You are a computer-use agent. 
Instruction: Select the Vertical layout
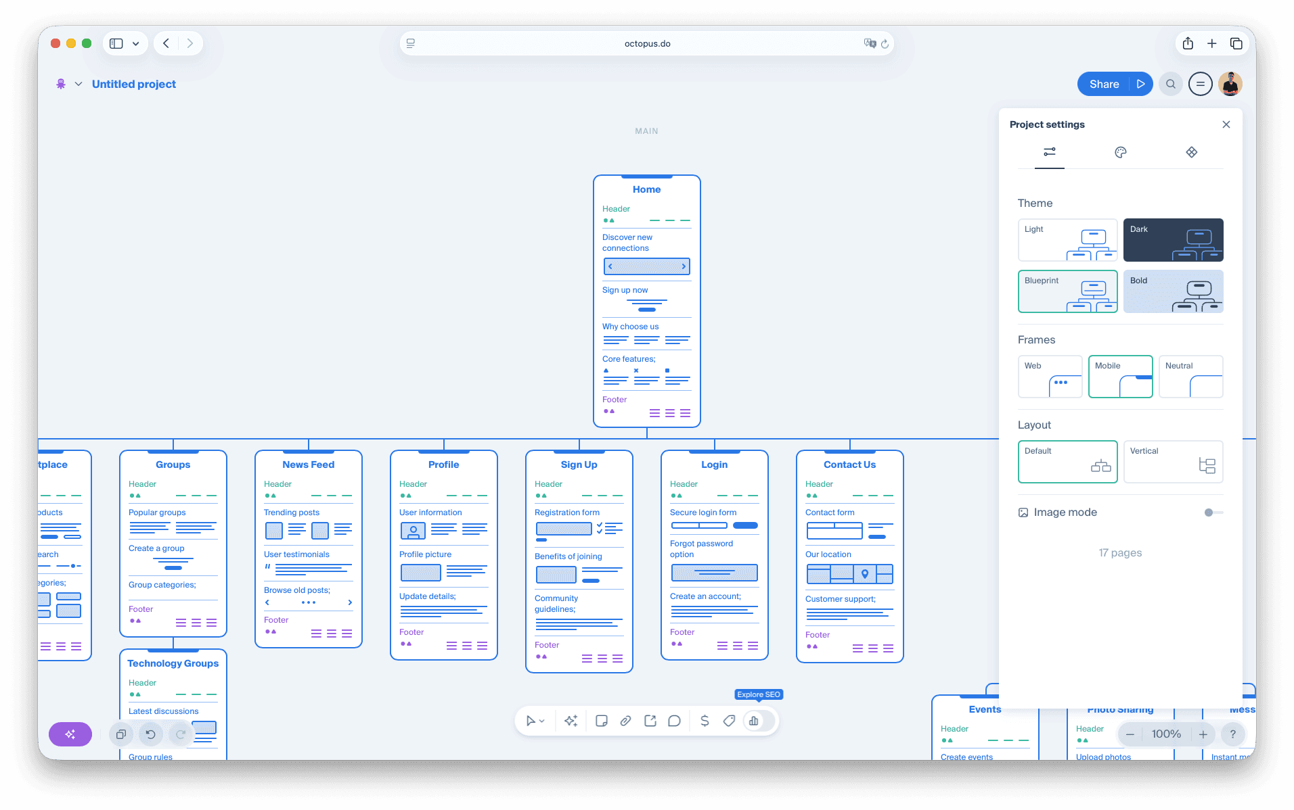click(1174, 462)
